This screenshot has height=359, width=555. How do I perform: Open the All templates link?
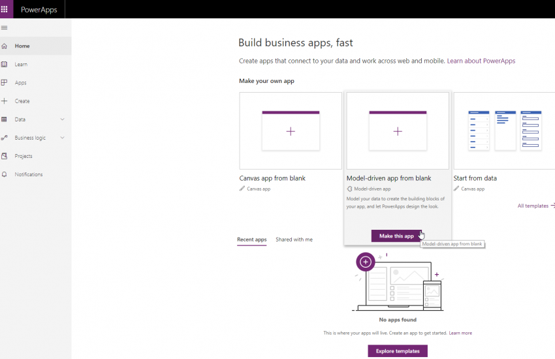tap(533, 206)
